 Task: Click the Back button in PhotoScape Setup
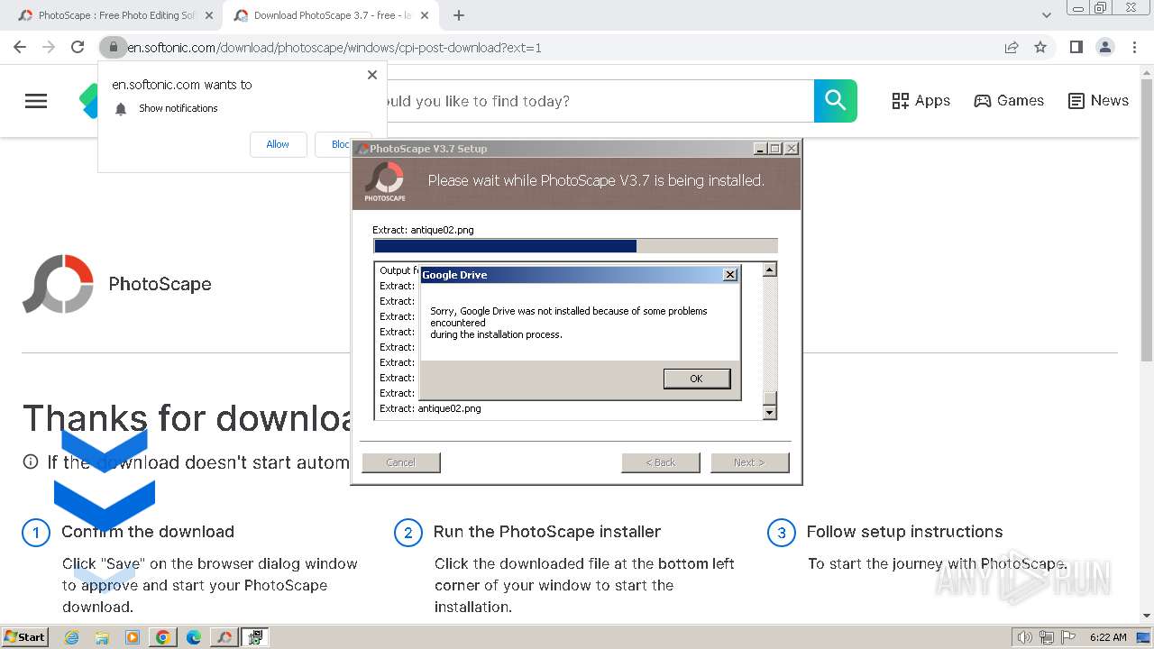coord(661,462)
